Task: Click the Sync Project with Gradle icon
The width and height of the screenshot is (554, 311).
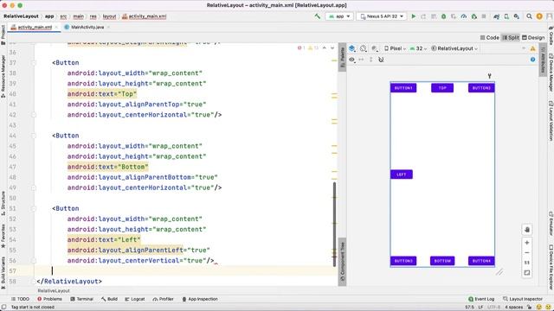Action: click(x=496, y=16)
